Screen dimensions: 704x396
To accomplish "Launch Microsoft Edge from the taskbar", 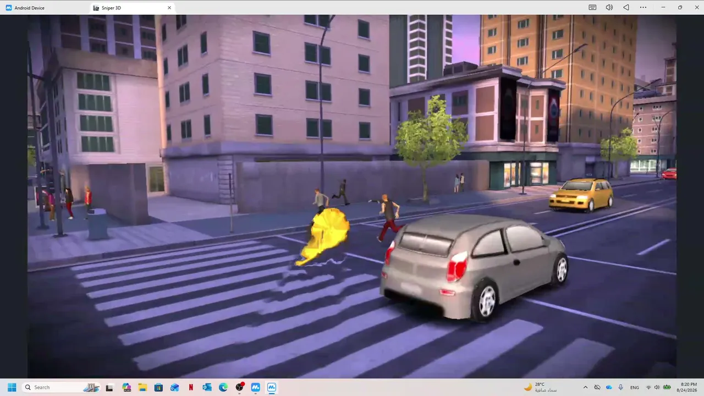I will (x=223, y=387).
